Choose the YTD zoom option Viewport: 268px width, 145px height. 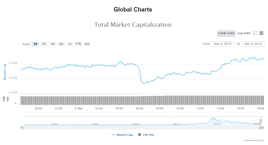coord(78,44)
